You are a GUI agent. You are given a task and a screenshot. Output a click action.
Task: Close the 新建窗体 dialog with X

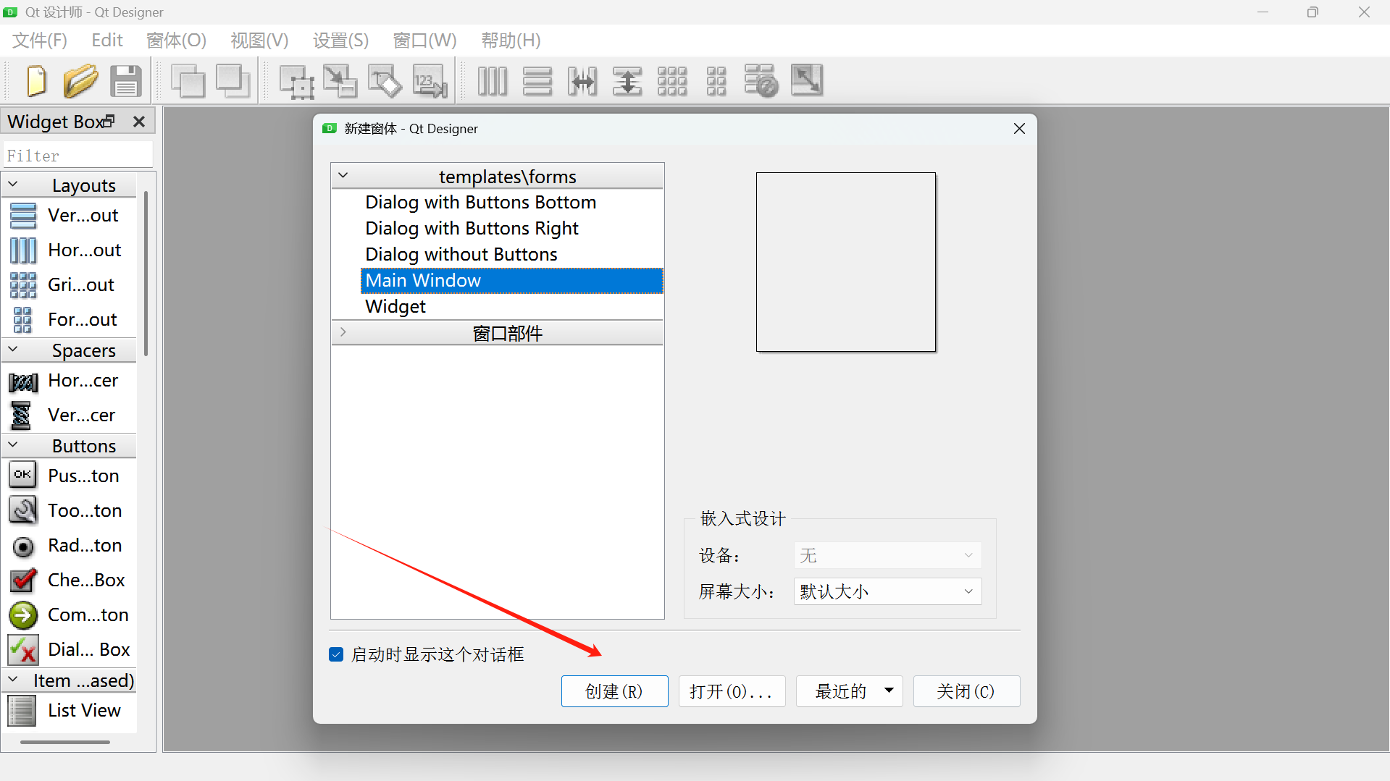pyautogui.click(x=1019, y=128)
